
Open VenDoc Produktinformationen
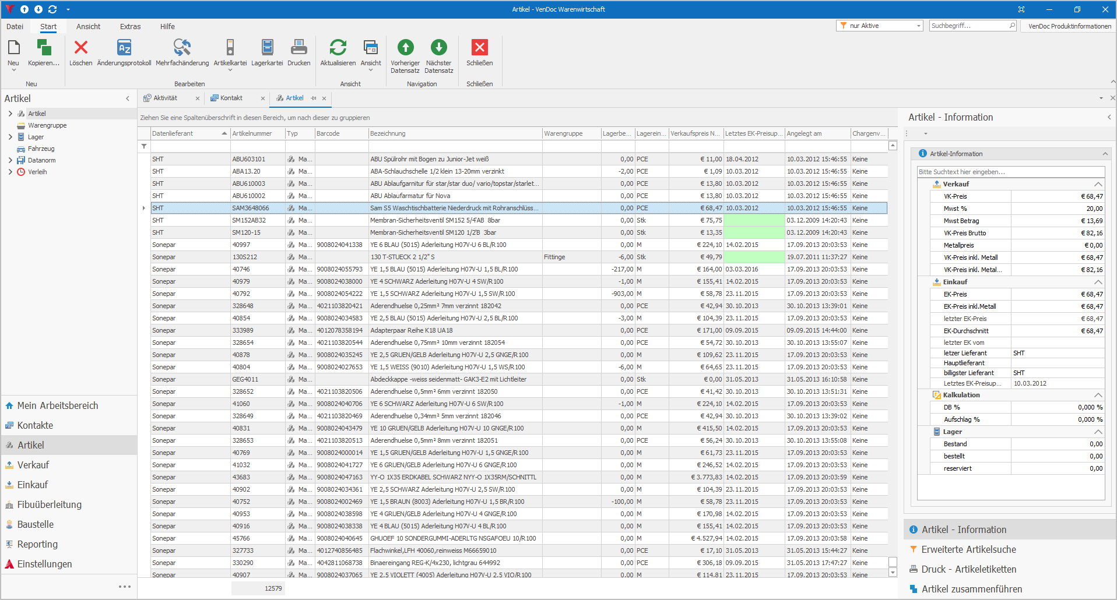(1069, 26)
